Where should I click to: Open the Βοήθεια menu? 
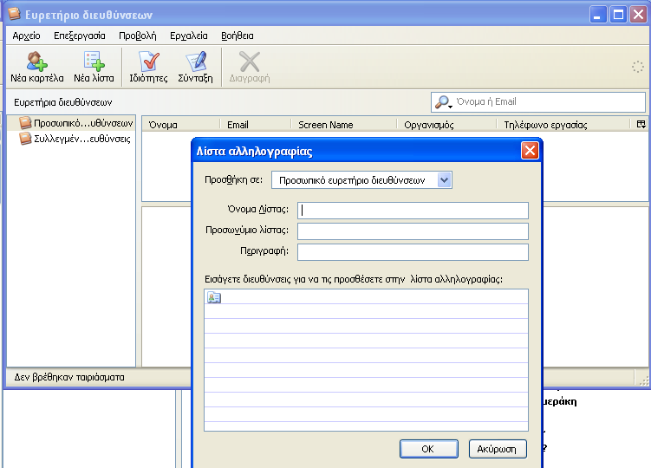pyautogui.click(x=237, y=36)
